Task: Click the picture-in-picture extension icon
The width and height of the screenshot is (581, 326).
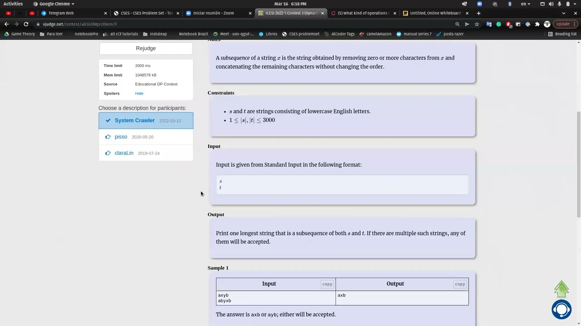Action: pyautogui.click(x=518, y=24)
